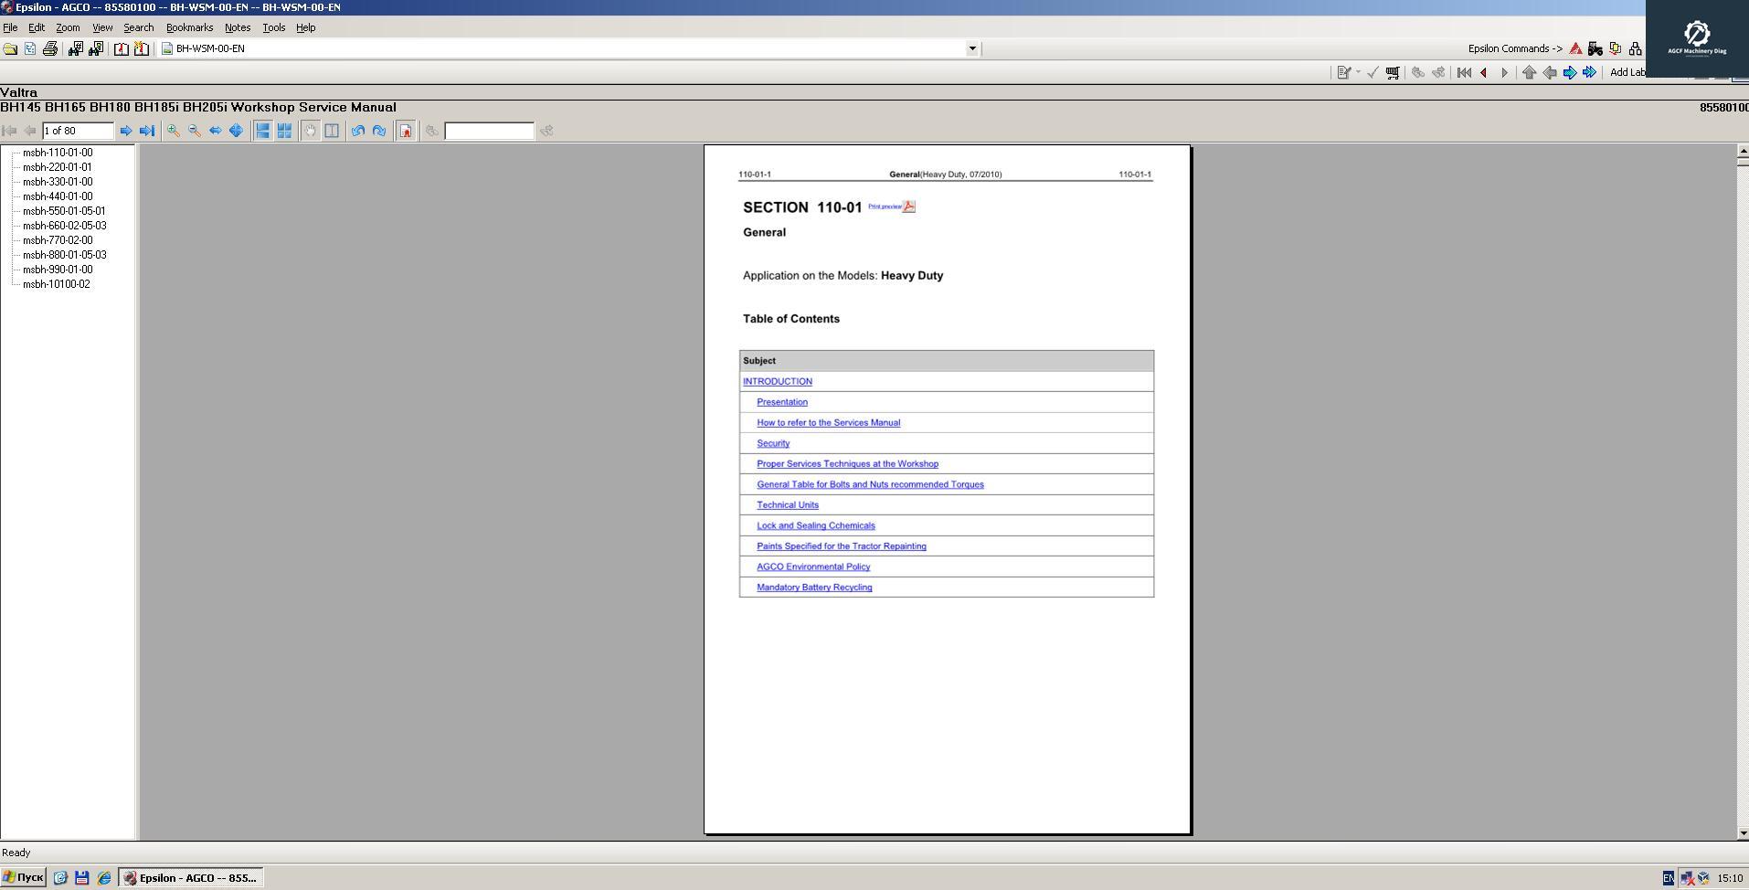Click the tractor icon in Epsilon Commands
This screenshot has width=1749, height=890.
pyautogui.click(x=1595, y=48)
